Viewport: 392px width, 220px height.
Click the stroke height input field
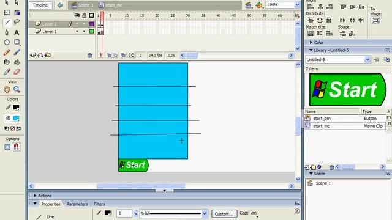124,213
